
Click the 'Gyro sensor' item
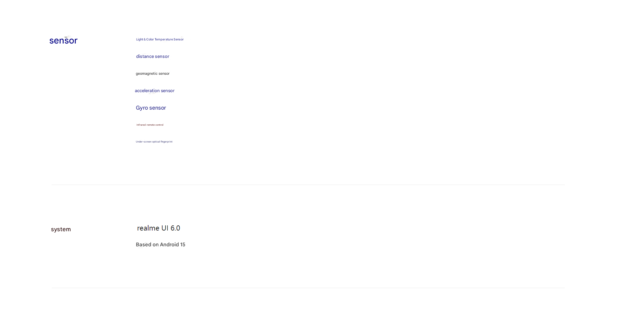(x=151, y=108)
